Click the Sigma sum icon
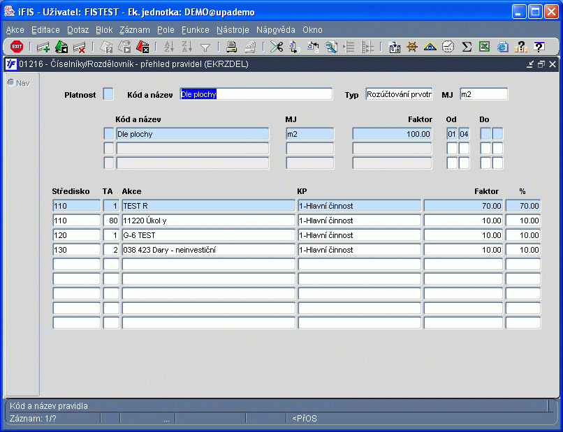Image resolution: width=563 pixels, height=432 pixels. (x=467, y=47)
